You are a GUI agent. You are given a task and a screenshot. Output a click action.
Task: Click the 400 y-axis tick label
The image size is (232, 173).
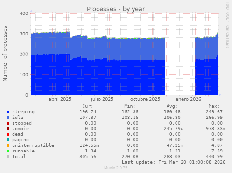[x=24, y=13]
